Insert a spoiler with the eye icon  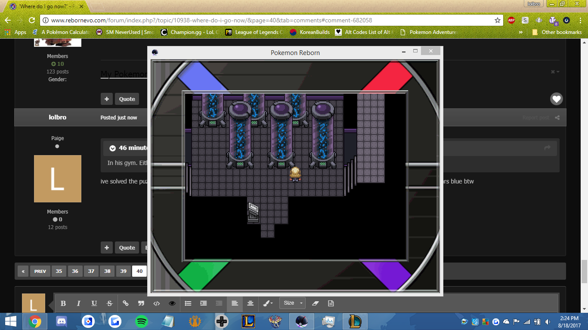point(172,303)
